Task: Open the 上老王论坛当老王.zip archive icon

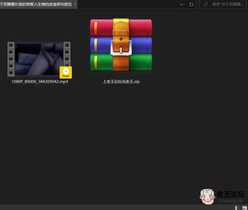Action: click(121, 45)
